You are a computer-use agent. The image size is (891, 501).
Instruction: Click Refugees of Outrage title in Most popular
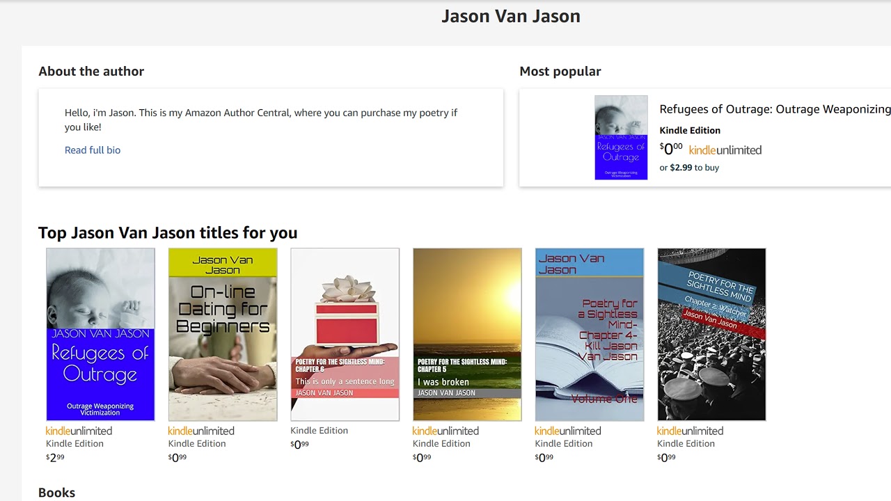(x=774, y=109)
